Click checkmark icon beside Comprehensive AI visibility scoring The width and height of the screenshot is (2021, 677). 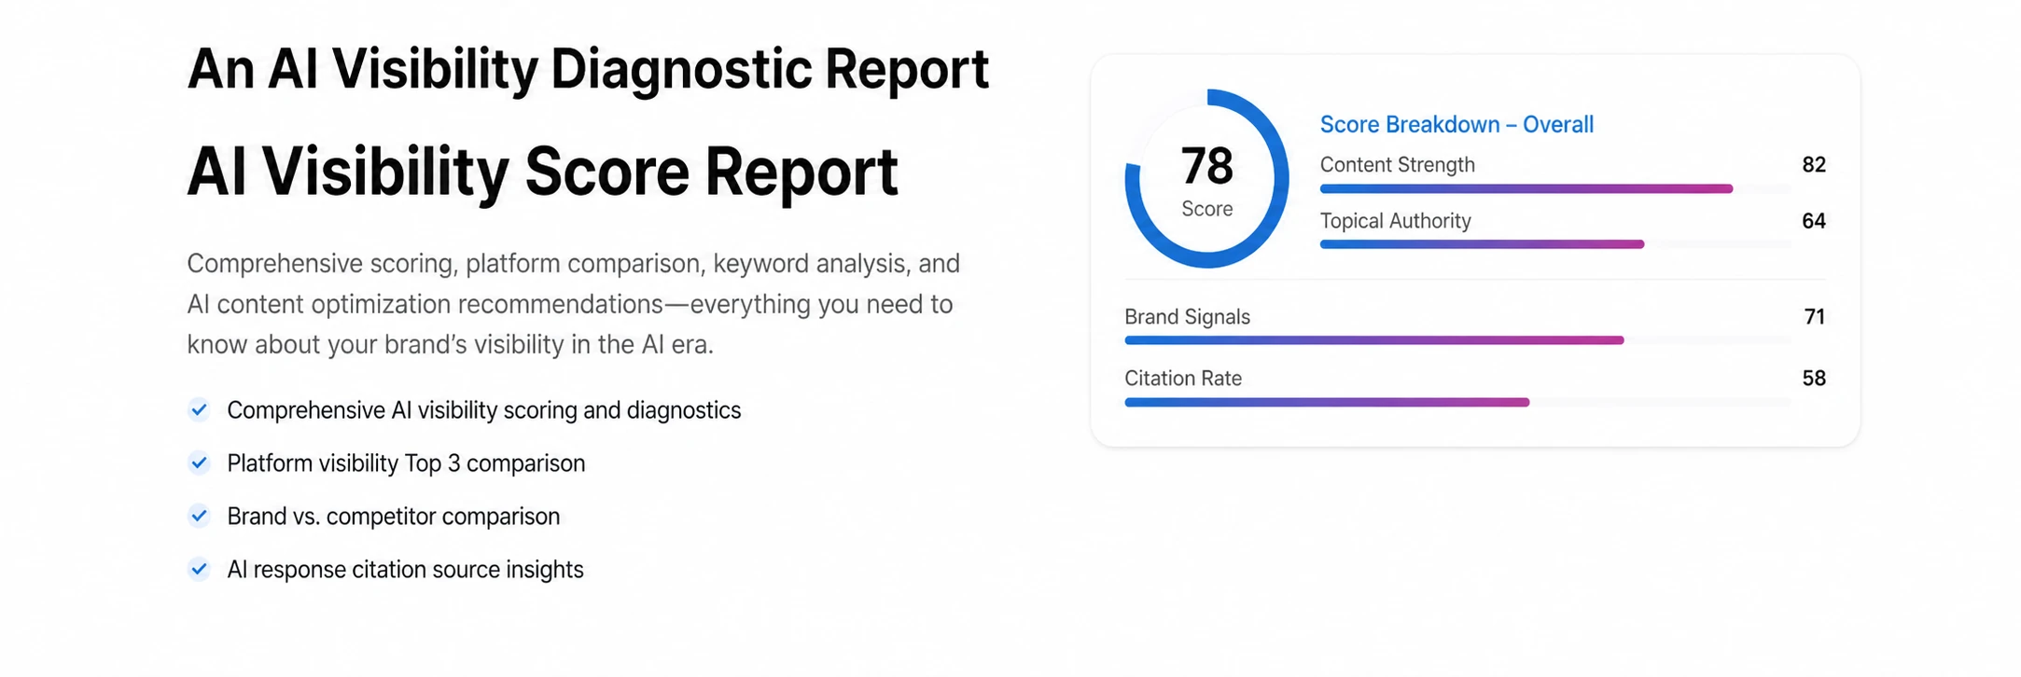pyautogui.click(x=199, y=409)
